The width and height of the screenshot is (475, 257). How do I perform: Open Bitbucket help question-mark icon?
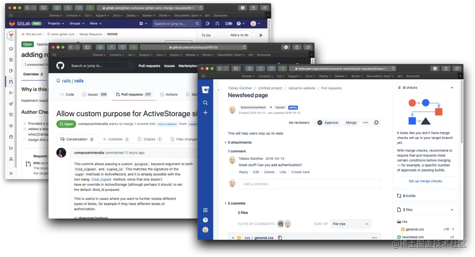205,220
